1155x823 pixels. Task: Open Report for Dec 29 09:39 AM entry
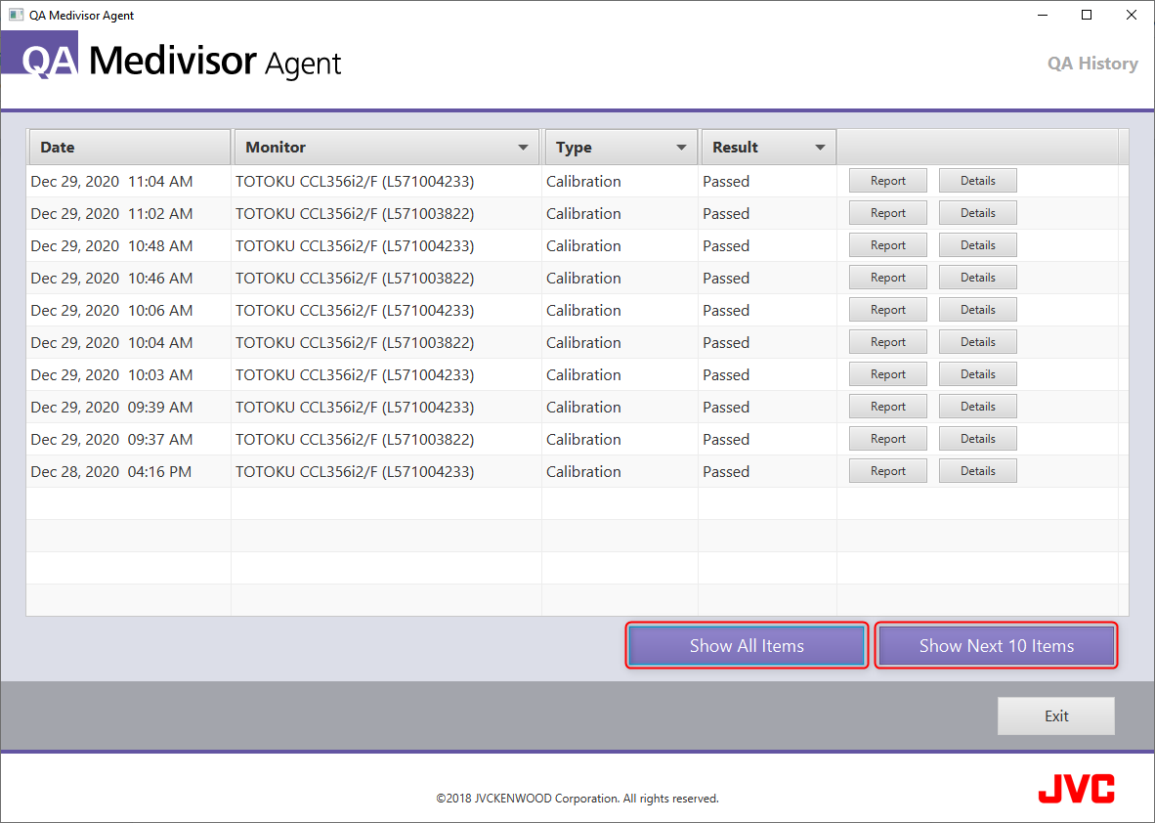point(887,407)
